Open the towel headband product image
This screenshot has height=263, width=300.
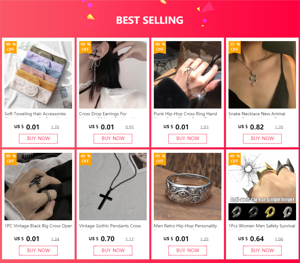[x=38, y=75]
